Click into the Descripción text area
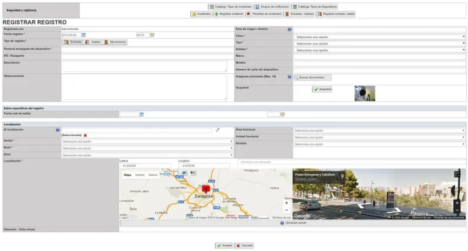This screenshot has width=468, height=251. (144, 66)
